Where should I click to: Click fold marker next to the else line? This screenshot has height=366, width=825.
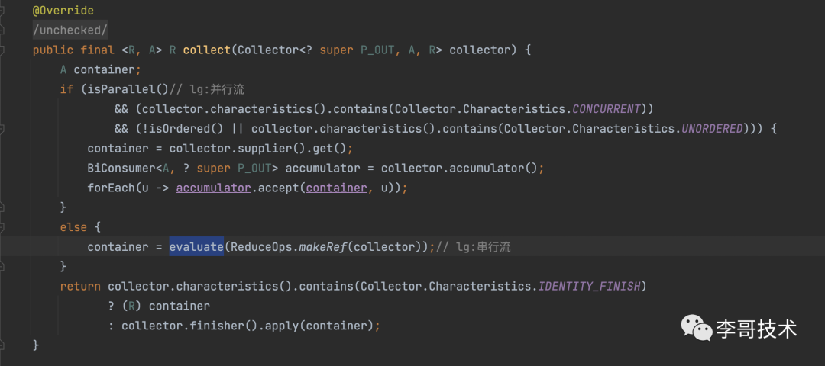(4, 227)
